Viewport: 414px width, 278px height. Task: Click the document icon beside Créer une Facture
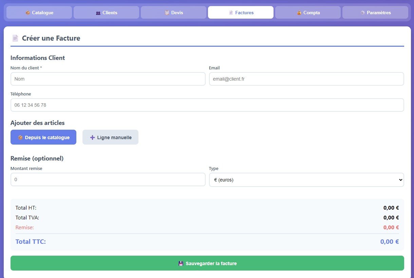point(15,38)
